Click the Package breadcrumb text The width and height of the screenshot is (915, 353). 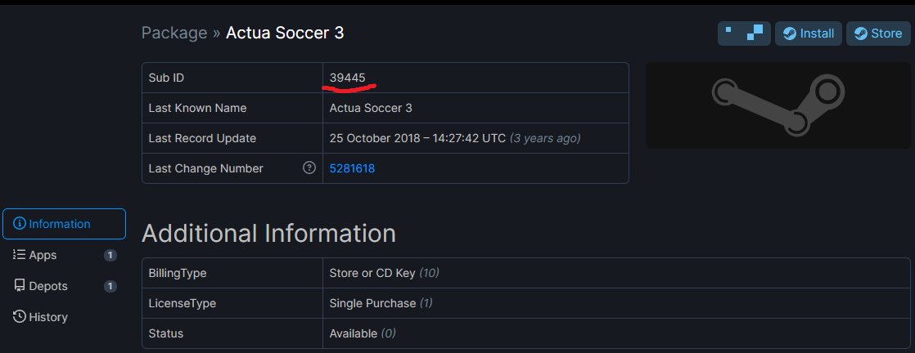pyautogui.click(x=174, y=34)
